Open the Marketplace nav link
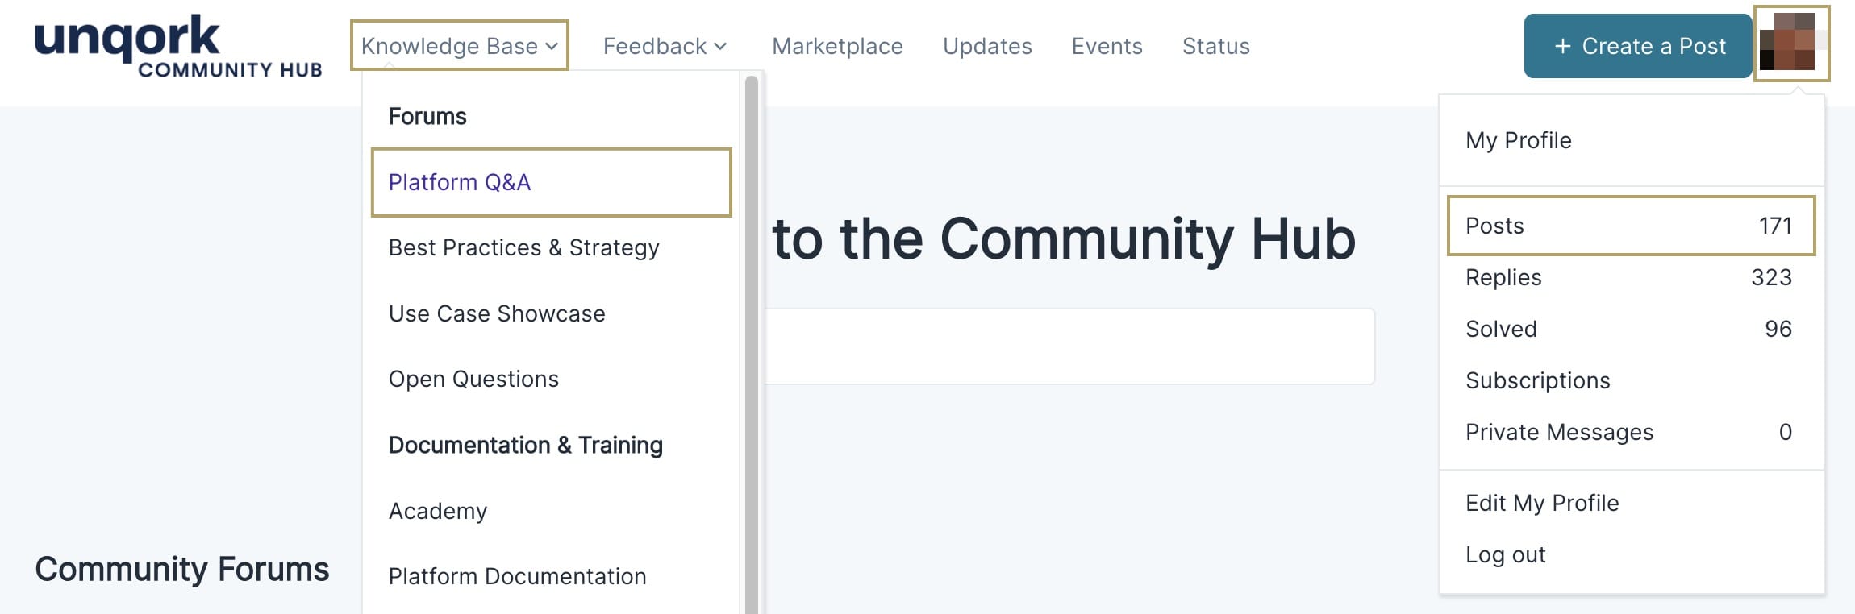The width and height of the screenshot is (1855, 614). coord(837,46)
